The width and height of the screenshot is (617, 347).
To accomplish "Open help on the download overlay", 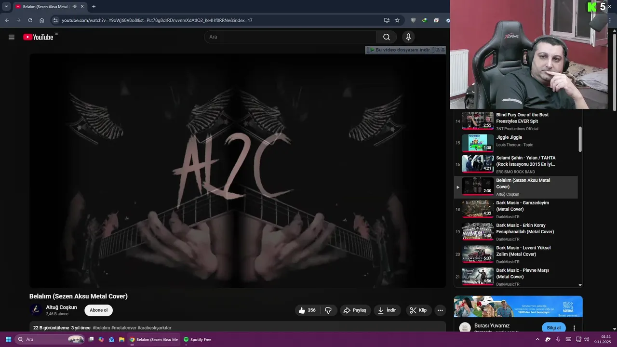I will [437, 50].
